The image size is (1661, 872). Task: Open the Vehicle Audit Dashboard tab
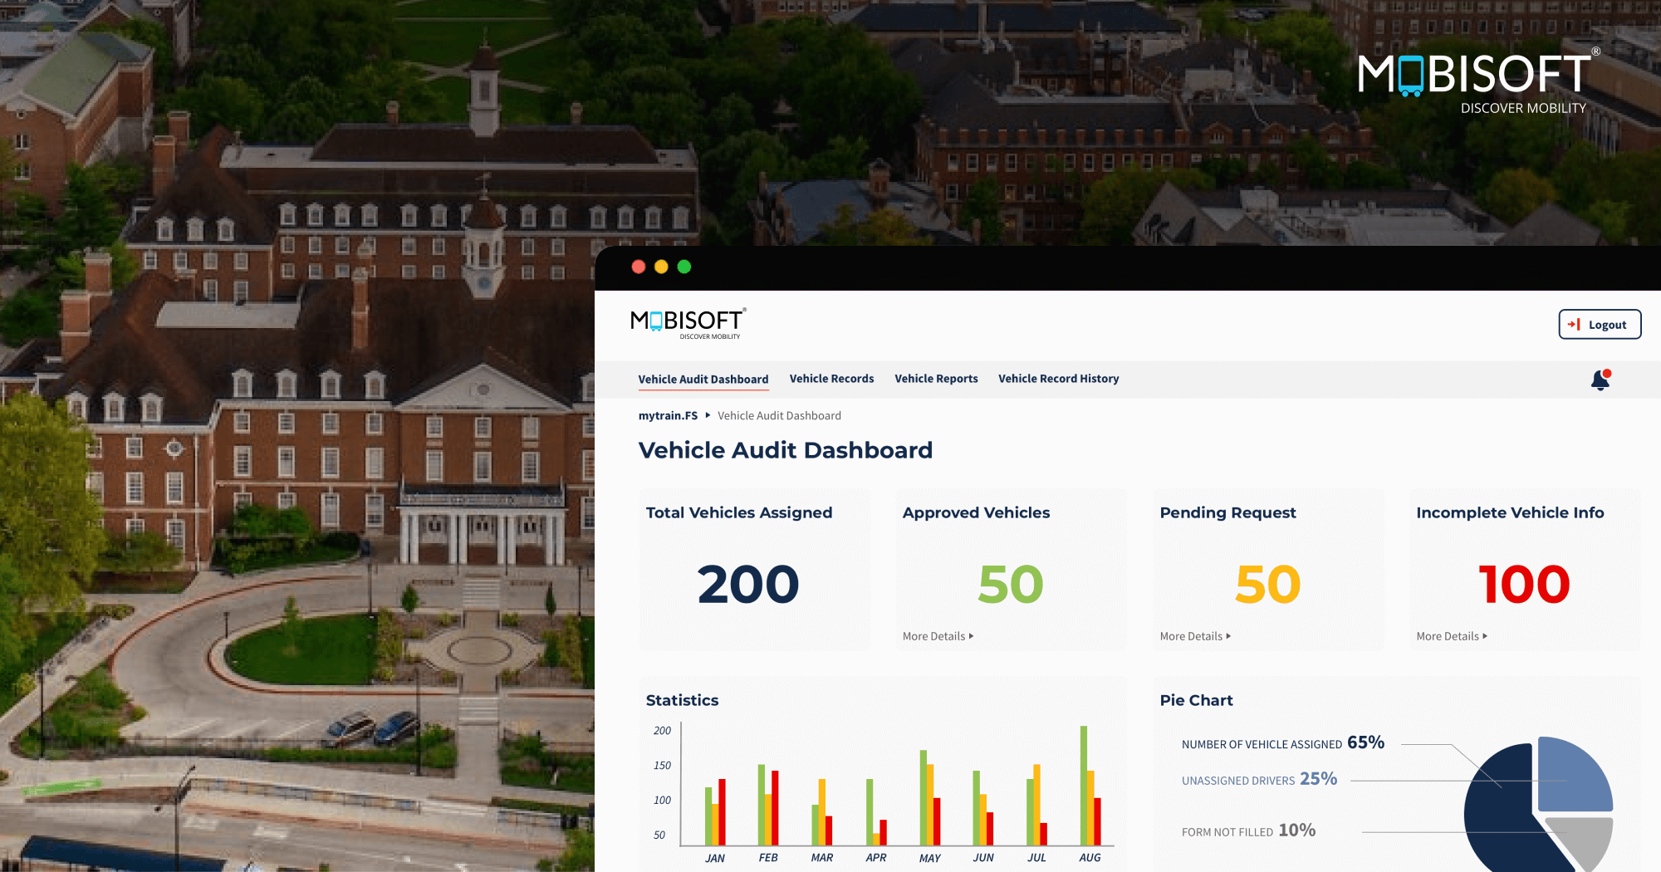click(x=703, y=380)
